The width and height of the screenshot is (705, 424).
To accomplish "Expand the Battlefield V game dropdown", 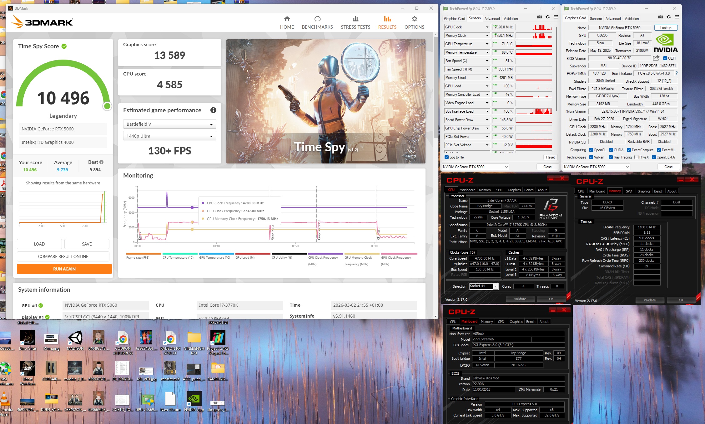I will point(169,124).
